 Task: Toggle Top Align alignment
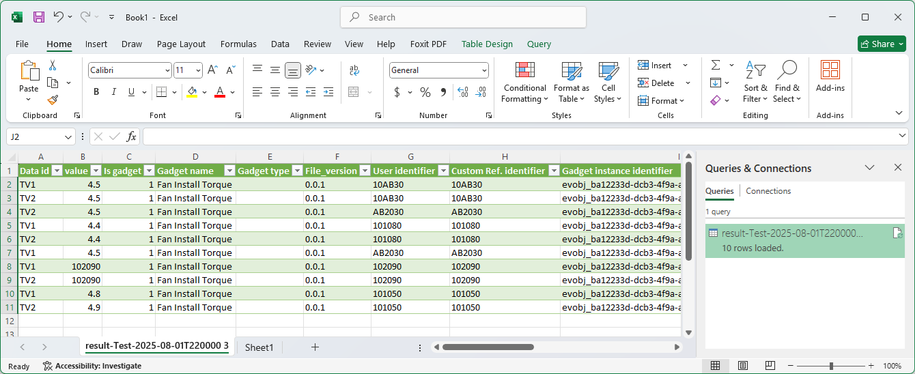click(257, 70)
